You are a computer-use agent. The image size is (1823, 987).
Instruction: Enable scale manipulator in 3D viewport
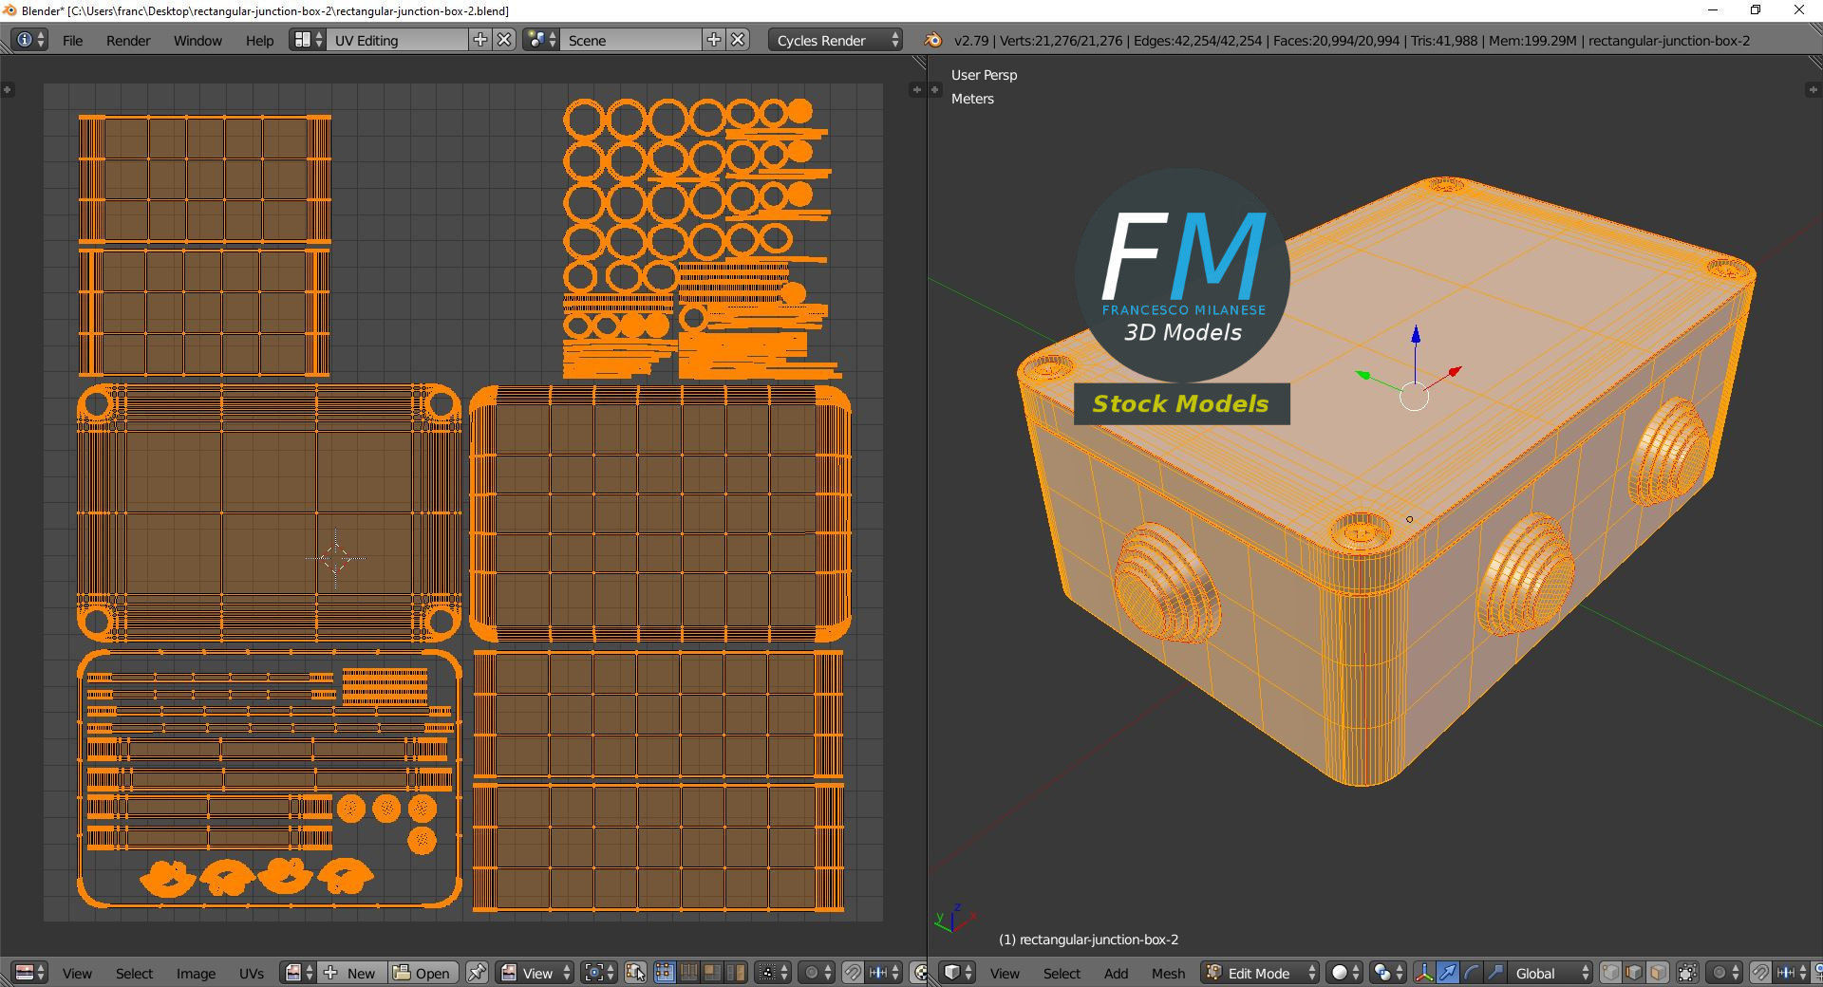point(1494,973)
